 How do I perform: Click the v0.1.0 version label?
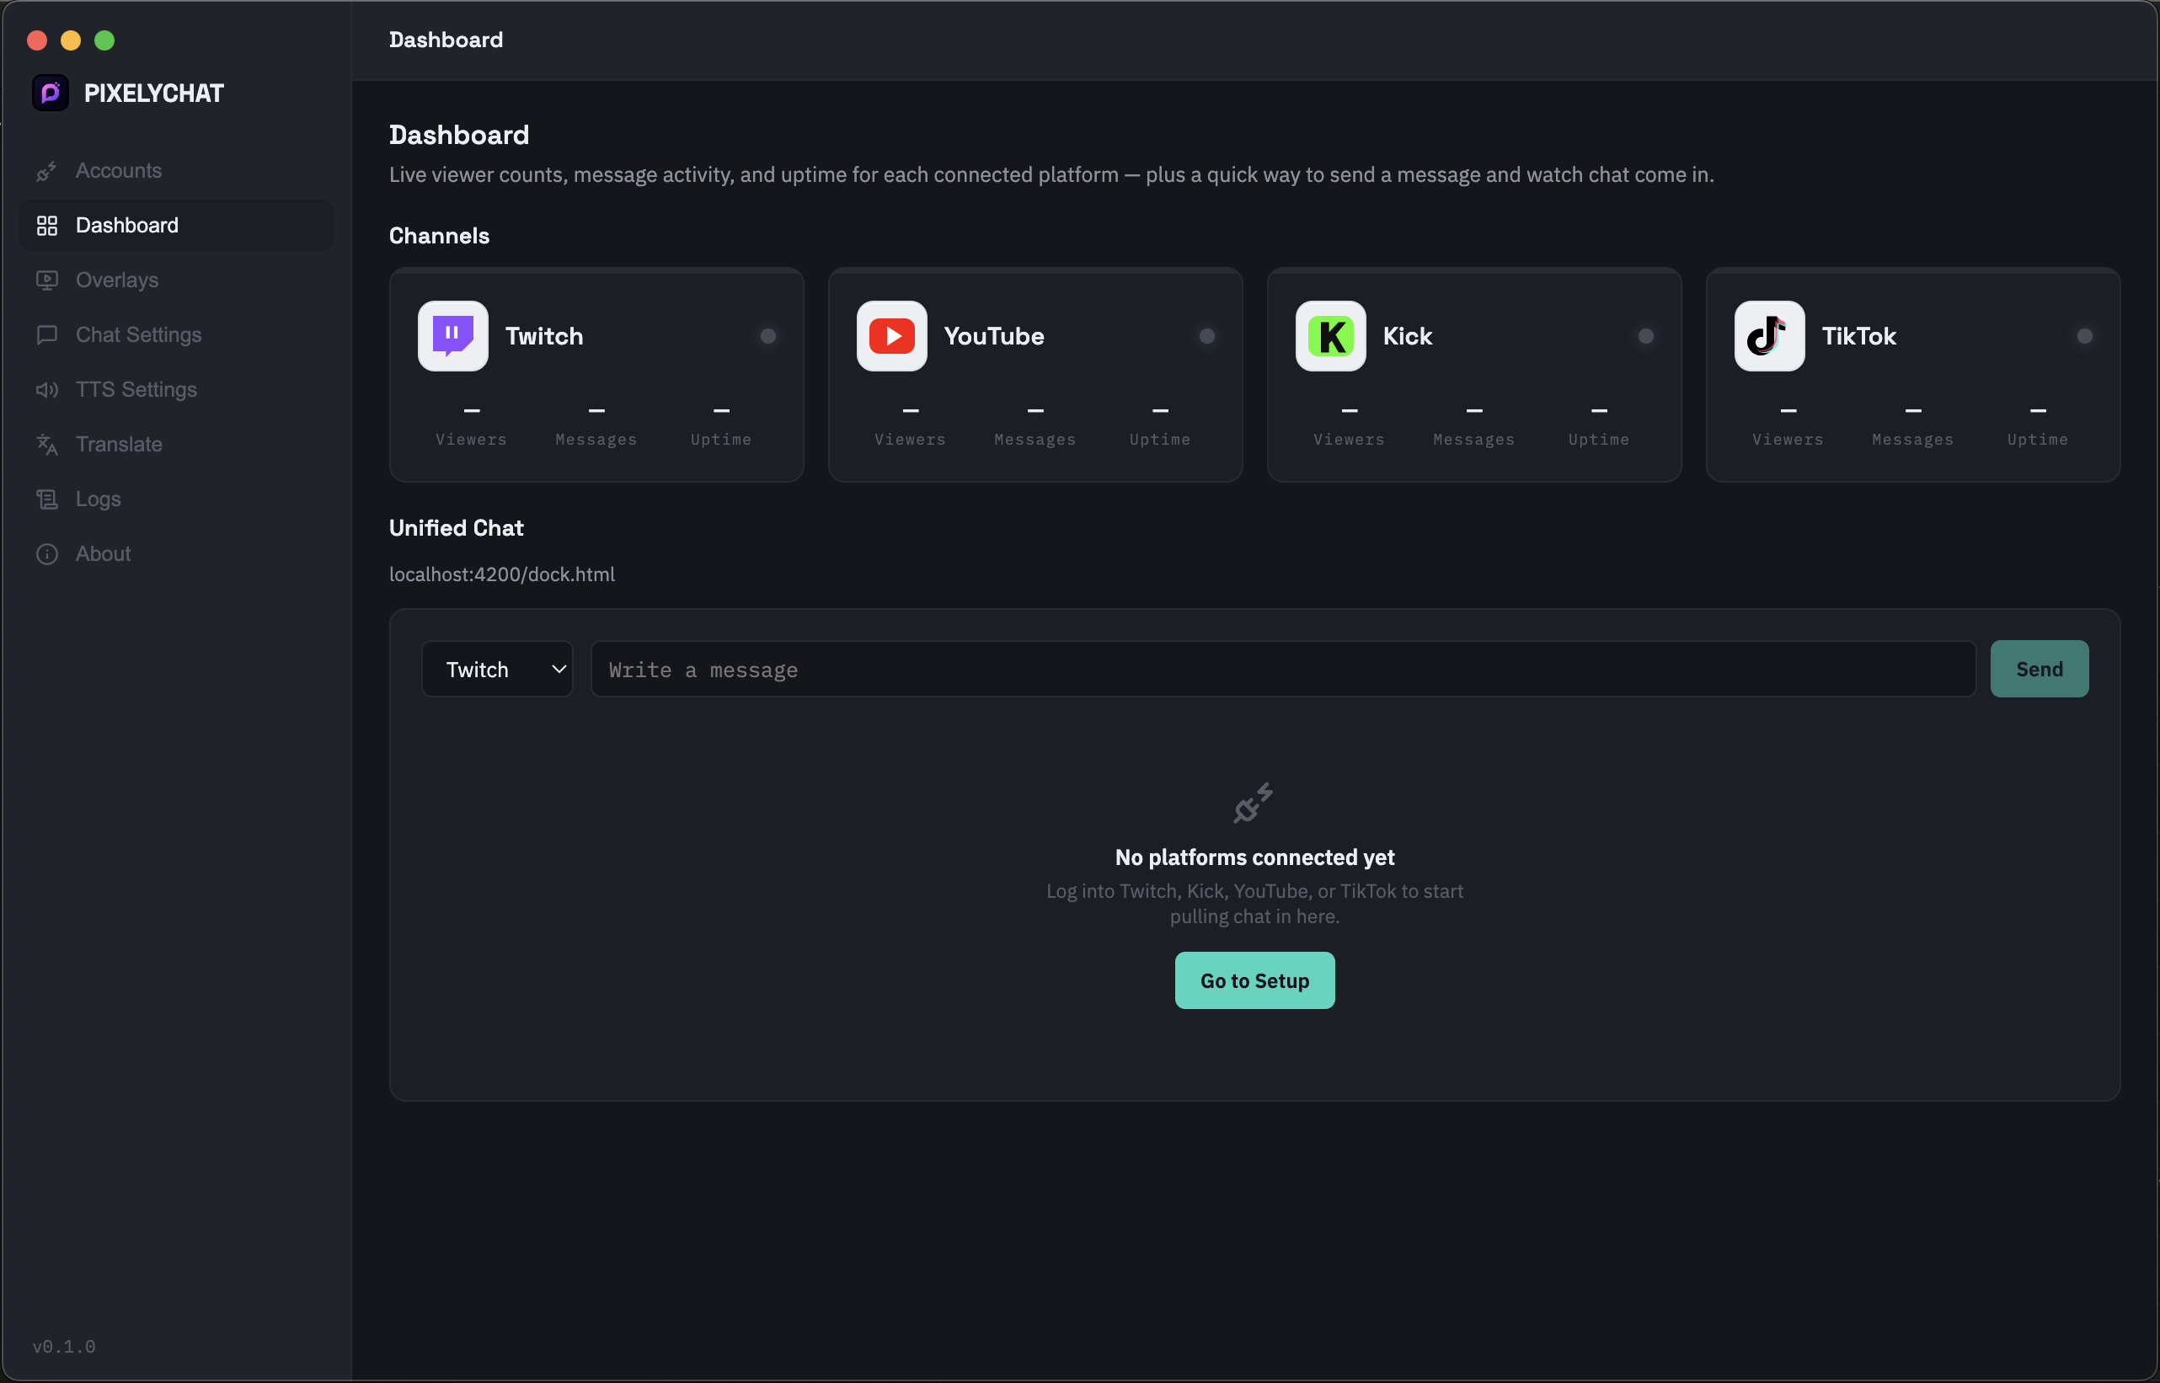tap(64, 1346)
